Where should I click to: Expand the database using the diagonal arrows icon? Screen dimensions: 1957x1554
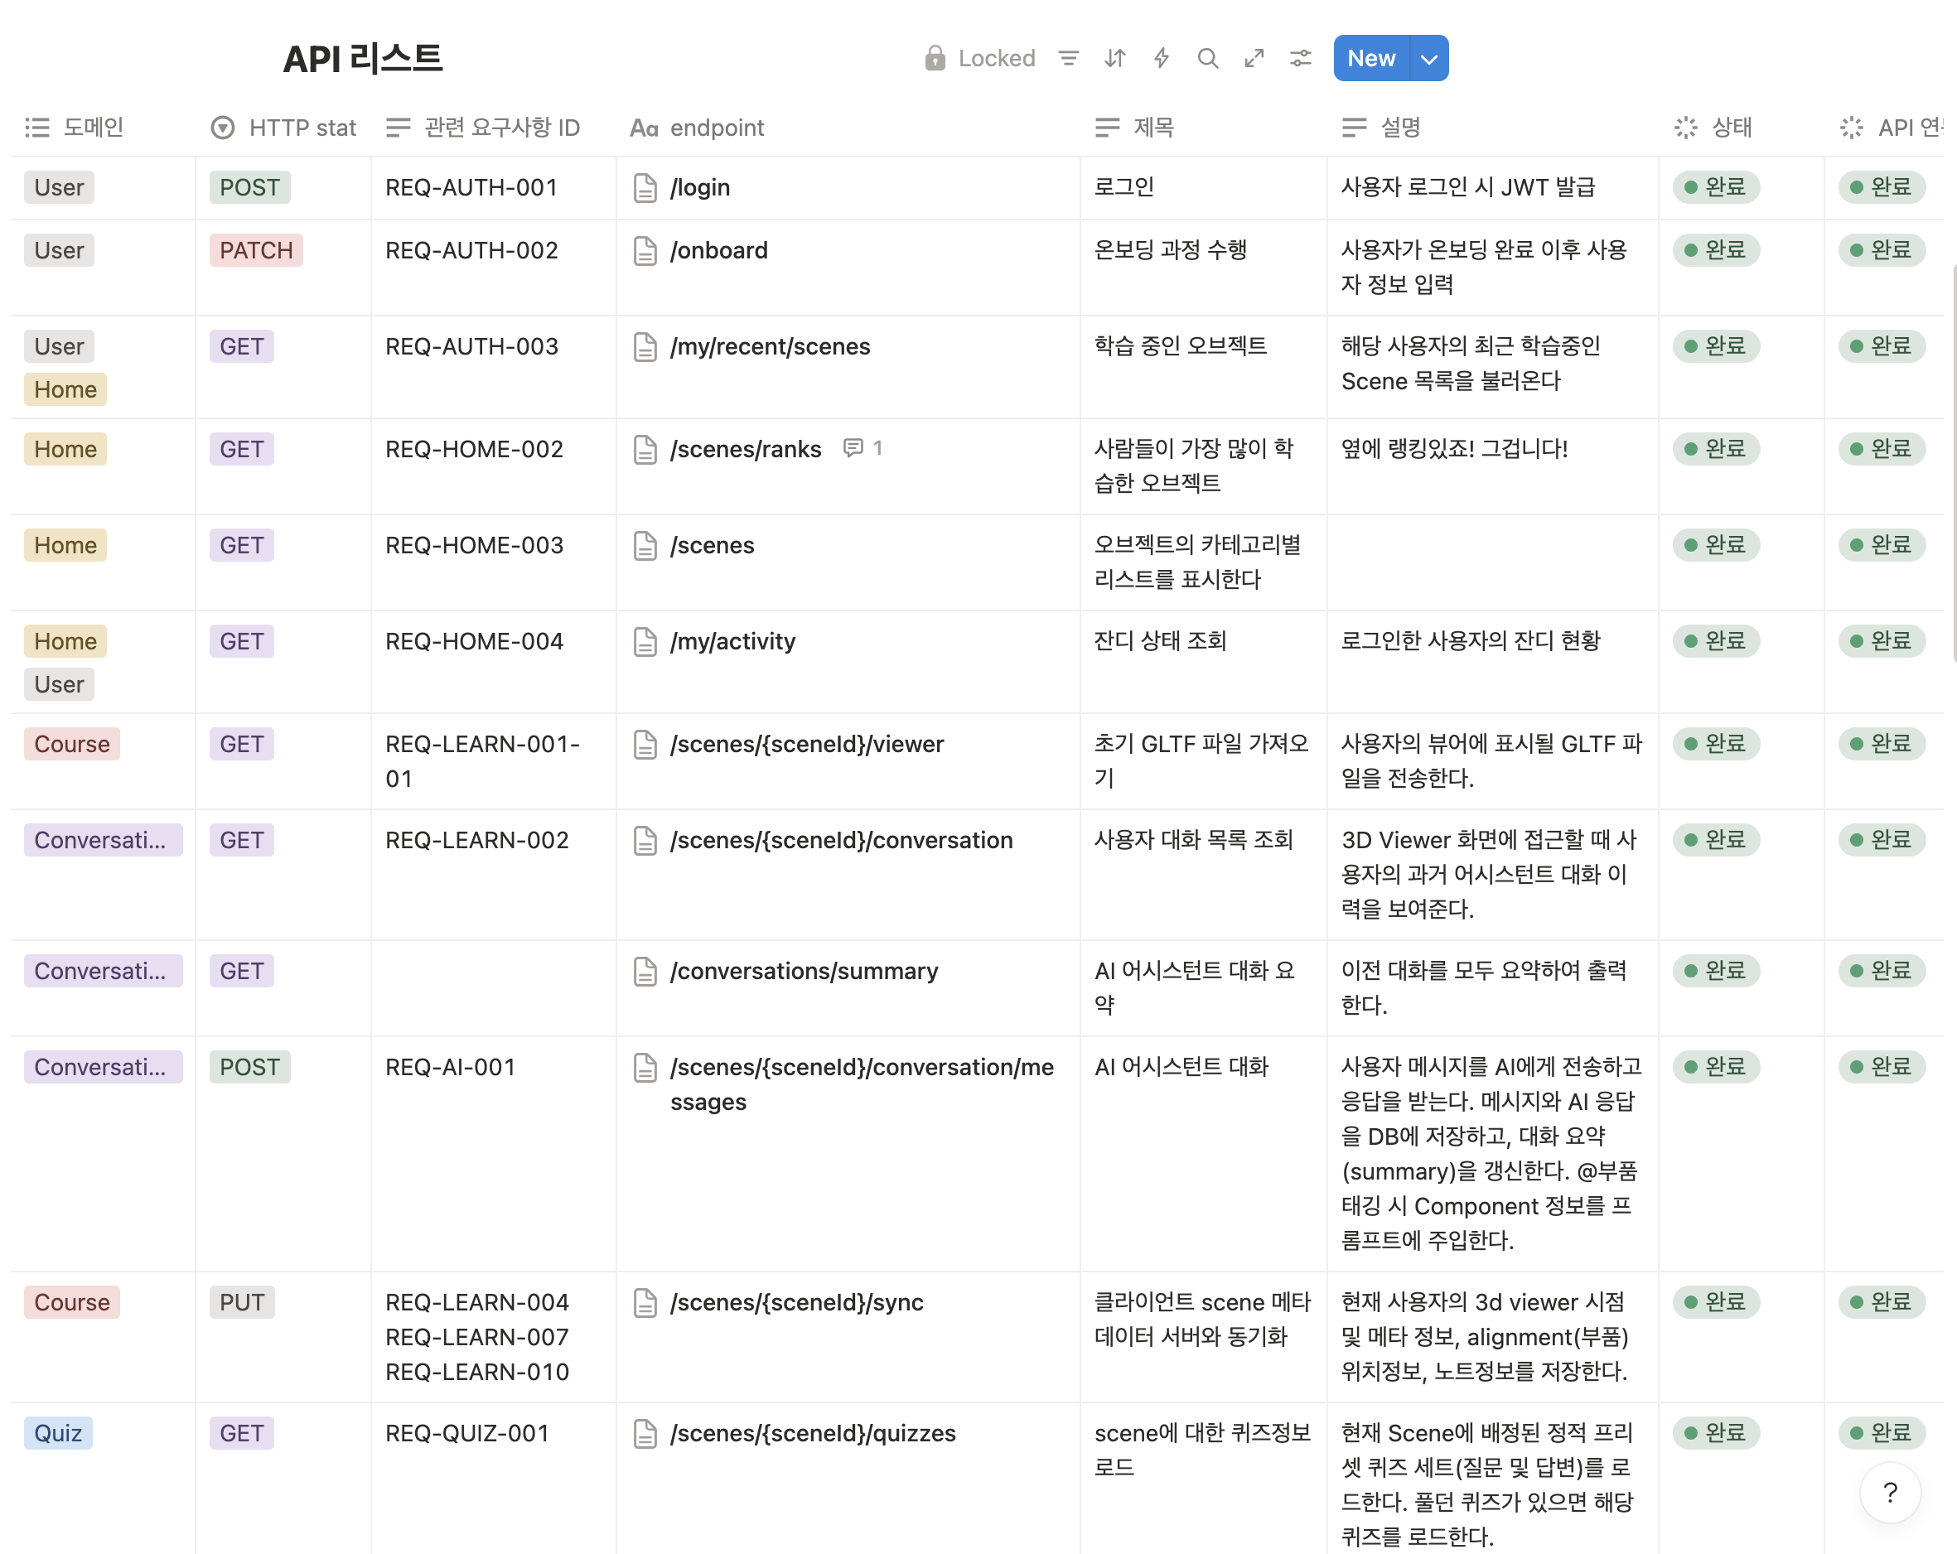coord(1254,58)
